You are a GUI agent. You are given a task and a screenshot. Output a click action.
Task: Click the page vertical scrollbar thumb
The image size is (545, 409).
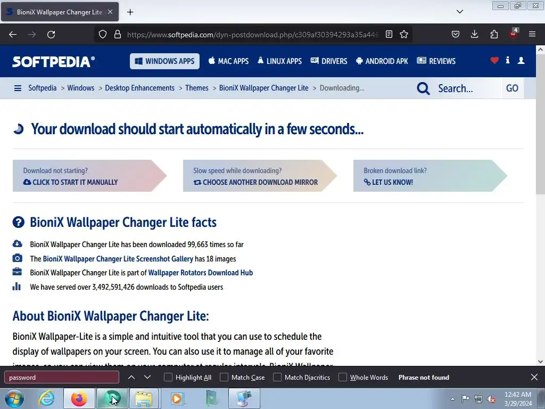(541, 124)
